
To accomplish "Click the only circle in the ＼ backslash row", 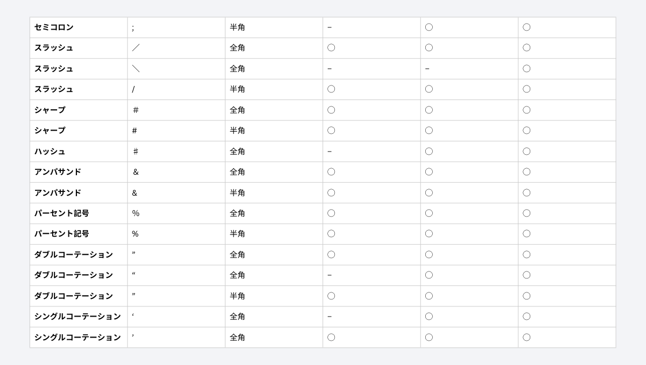I will (526, 68).
